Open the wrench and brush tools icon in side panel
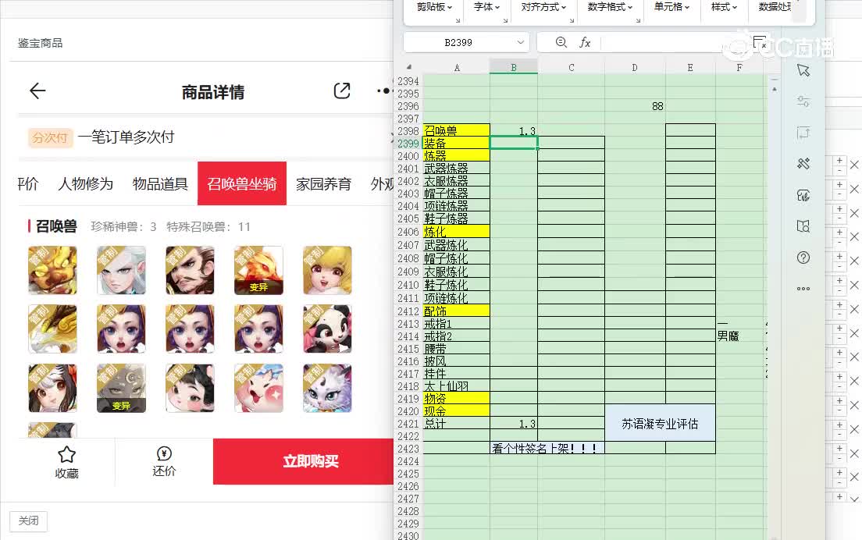862x540 pixels. [x=803, y=164]
